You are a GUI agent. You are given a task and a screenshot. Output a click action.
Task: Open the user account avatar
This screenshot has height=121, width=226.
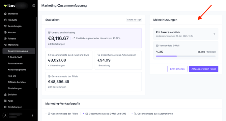(x=5, y=115)
